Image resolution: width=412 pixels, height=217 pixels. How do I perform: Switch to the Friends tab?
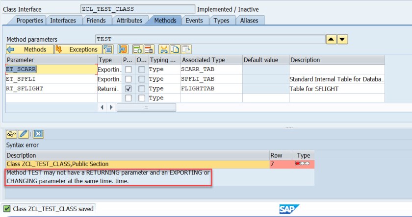[96, 21]
